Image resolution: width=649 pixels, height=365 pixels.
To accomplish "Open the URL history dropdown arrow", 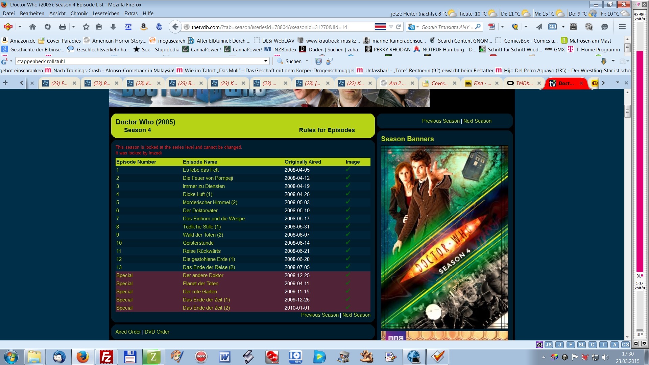I will [391, 27].
